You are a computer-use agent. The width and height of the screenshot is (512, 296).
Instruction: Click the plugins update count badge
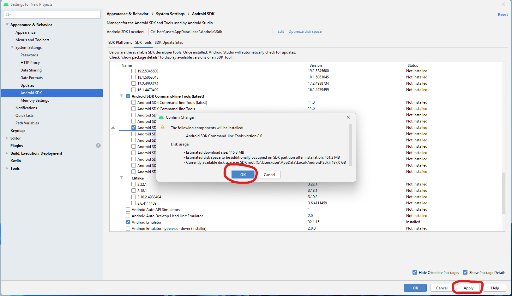(x=98, y=146)
